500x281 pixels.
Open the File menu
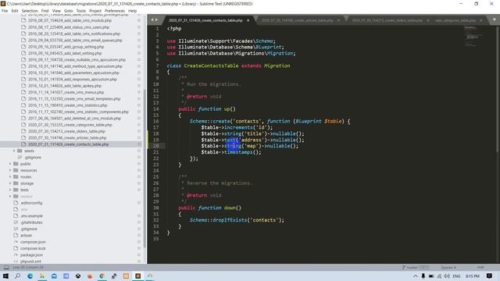click(x=5, y=11)
